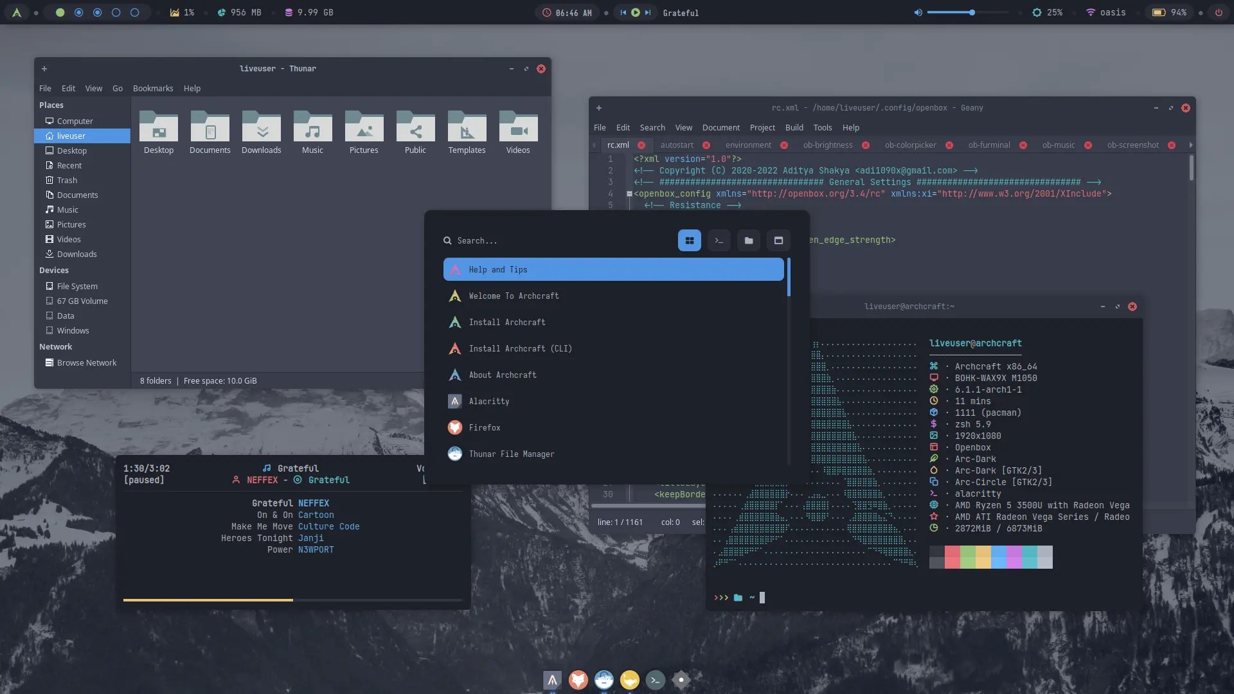Switch launcher to terminal run mode

click(x=719, y=240)
